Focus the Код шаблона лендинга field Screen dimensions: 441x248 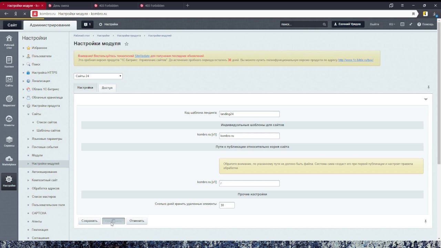click(249, 114)
